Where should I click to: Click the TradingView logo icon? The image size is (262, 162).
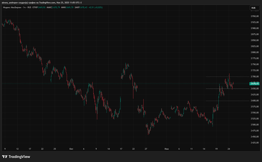[x=5, y=157]
